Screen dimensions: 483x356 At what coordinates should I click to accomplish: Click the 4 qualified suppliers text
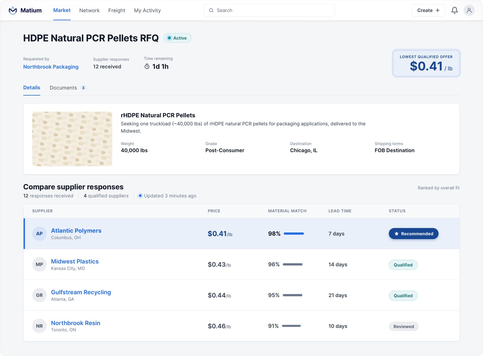pyautogui.click(x=106, y=196)
